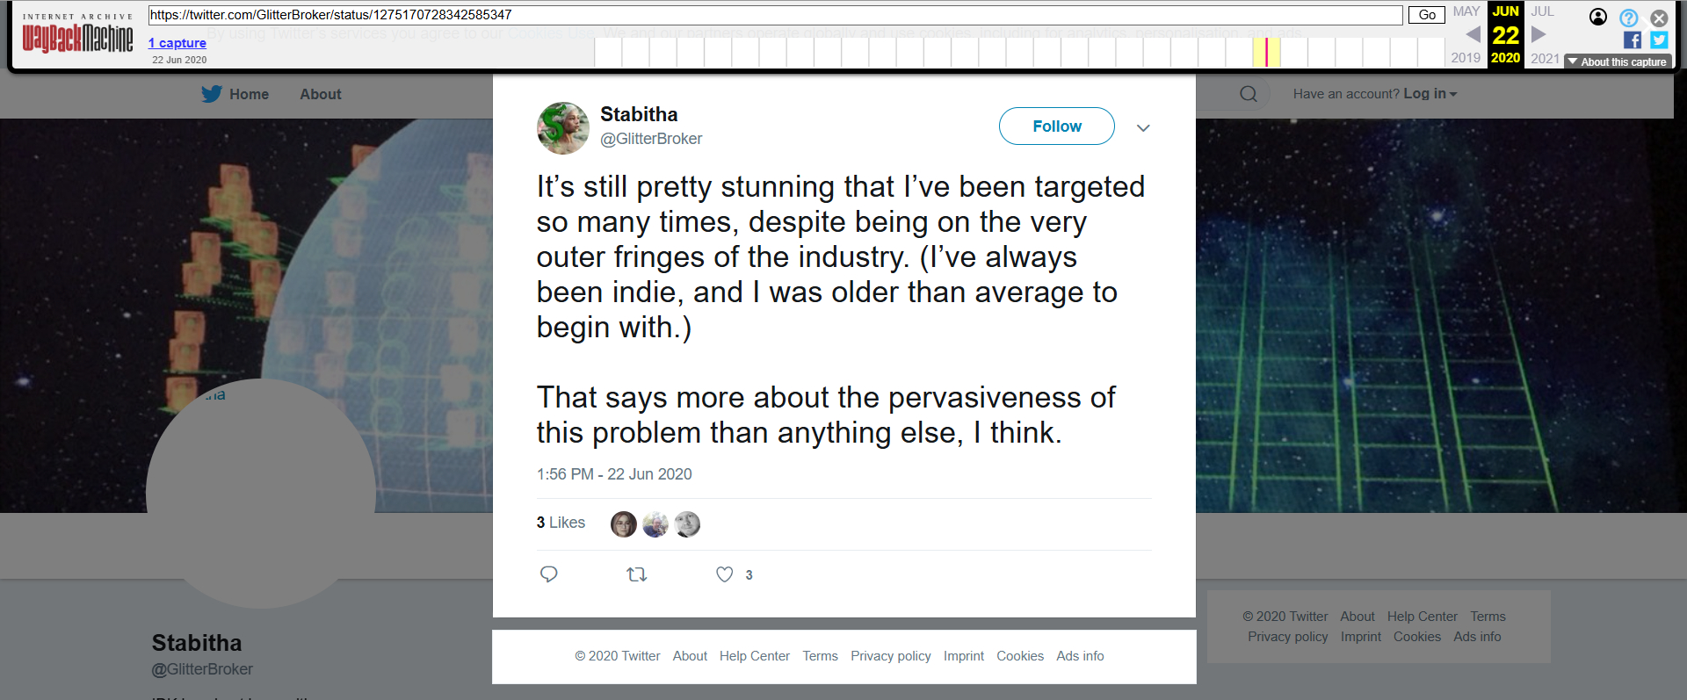Follow Stabitha with the Follow button

(1056, 126)
